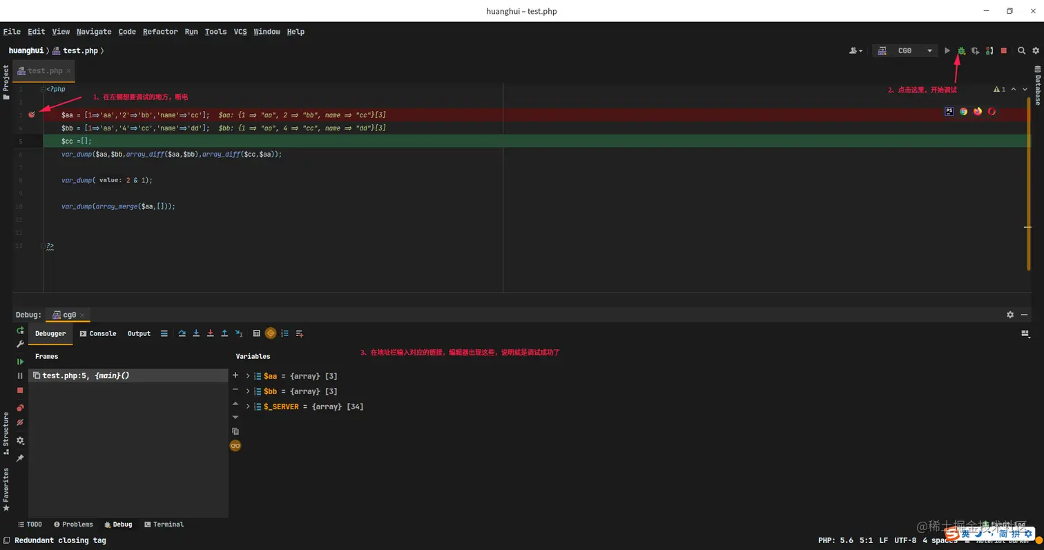This screenshot has height=550, width=1044.
Task: Click add to watches list icon
Action: 300,333
